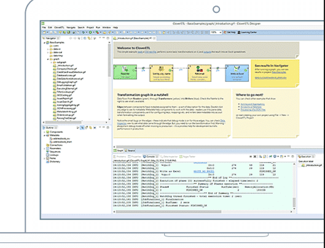Image resolution: width=325 pixels, height=248 pixels.
Task: Open the zoom 100% dropdown
Action: click(220, 33)
